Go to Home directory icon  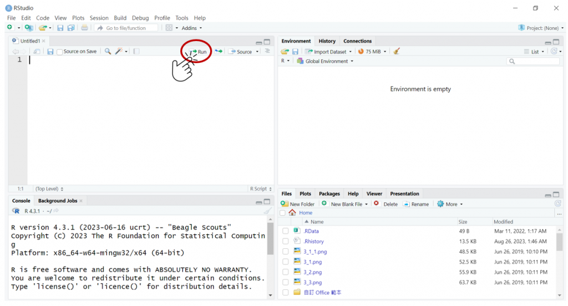point(292,212)
